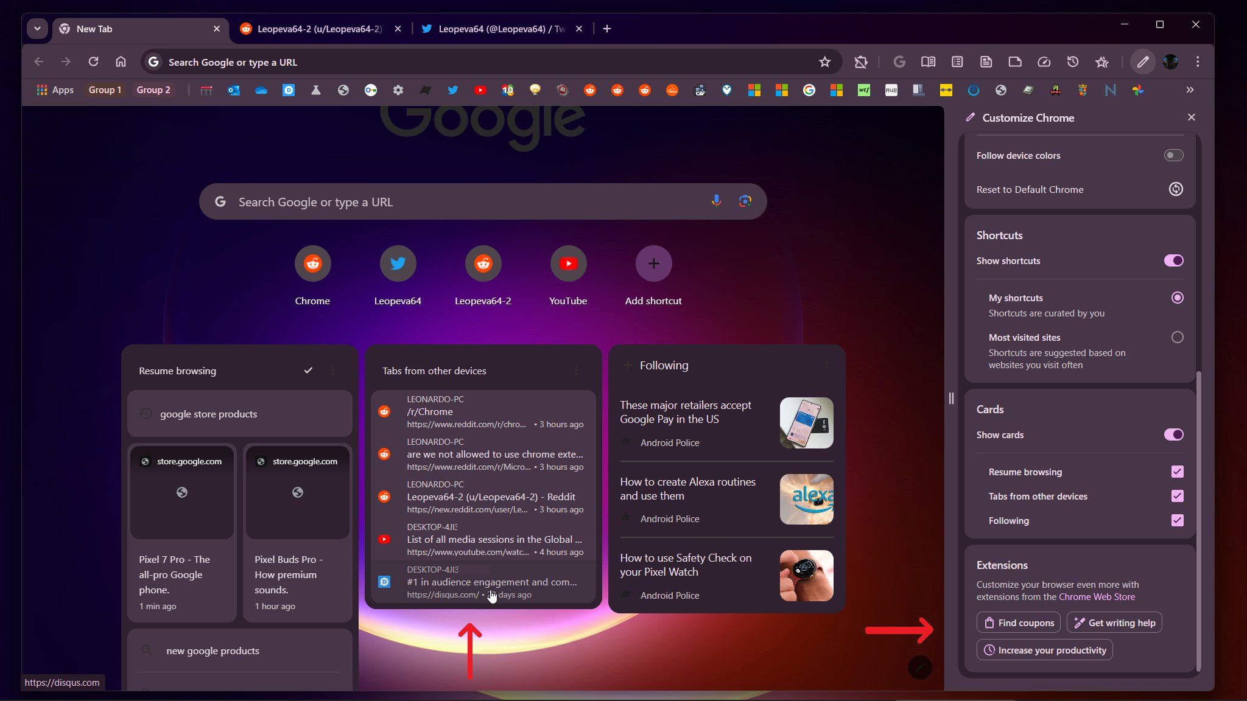
Task: Toggle Show shortcuts switch
Action: tap(1173, 260)
